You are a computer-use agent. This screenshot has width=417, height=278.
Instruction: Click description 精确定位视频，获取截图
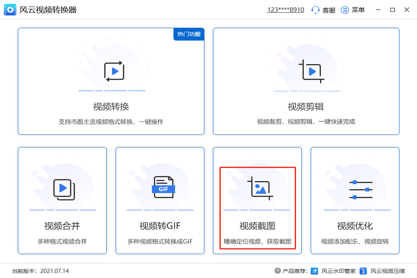tap(258, 241)
